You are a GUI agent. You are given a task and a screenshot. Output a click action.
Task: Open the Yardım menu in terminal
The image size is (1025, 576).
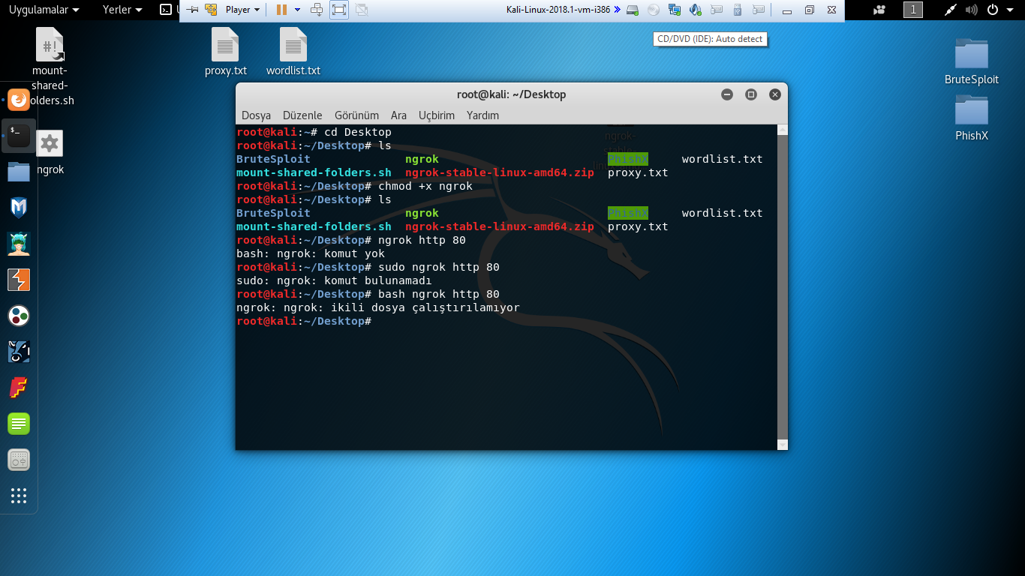pos(482,115)
